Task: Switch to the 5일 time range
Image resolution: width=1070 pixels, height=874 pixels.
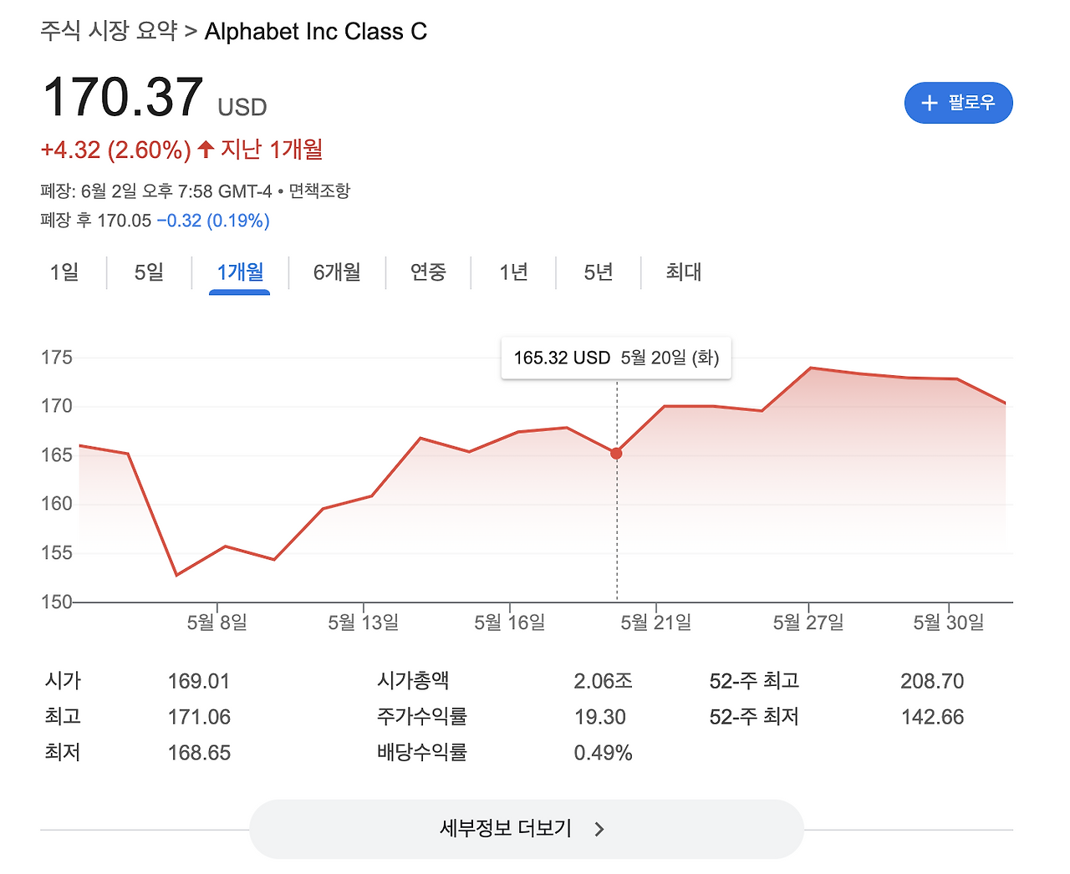Action: click(148, 272)
